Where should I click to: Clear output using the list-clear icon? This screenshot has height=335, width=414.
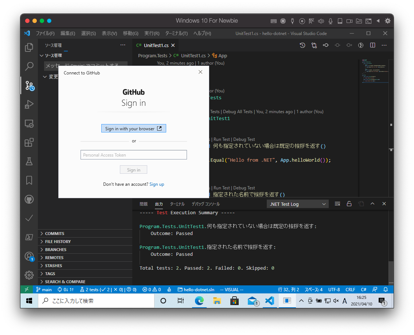(x=337, y=204)
